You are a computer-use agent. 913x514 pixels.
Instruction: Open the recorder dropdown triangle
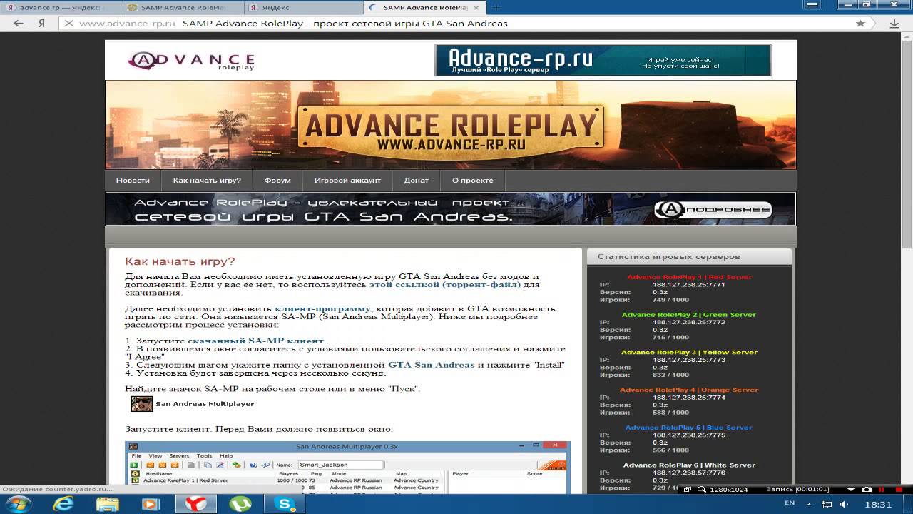pyautogui.click(x=851, y=490)
